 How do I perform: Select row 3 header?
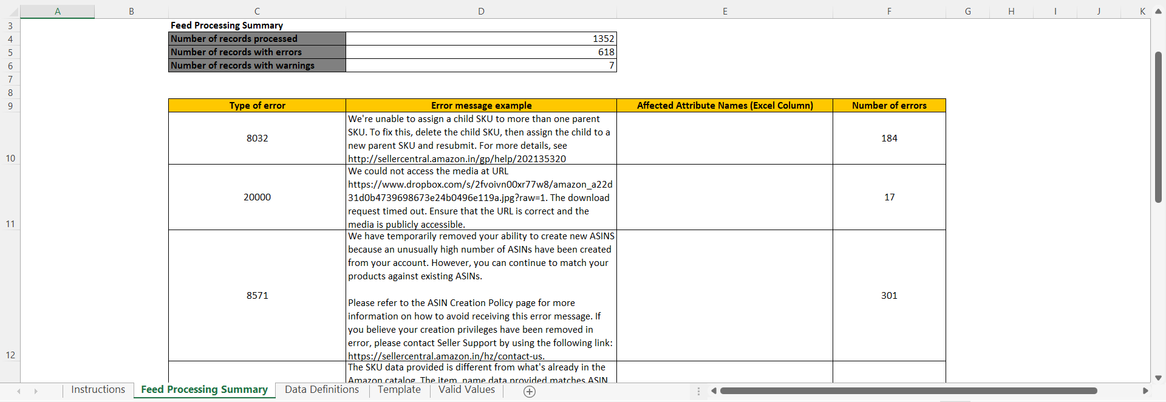click(x=10, y=26)
